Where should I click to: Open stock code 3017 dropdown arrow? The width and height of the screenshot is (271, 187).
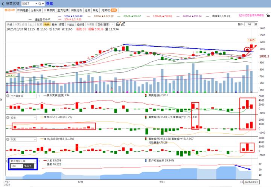click(36, 4)
